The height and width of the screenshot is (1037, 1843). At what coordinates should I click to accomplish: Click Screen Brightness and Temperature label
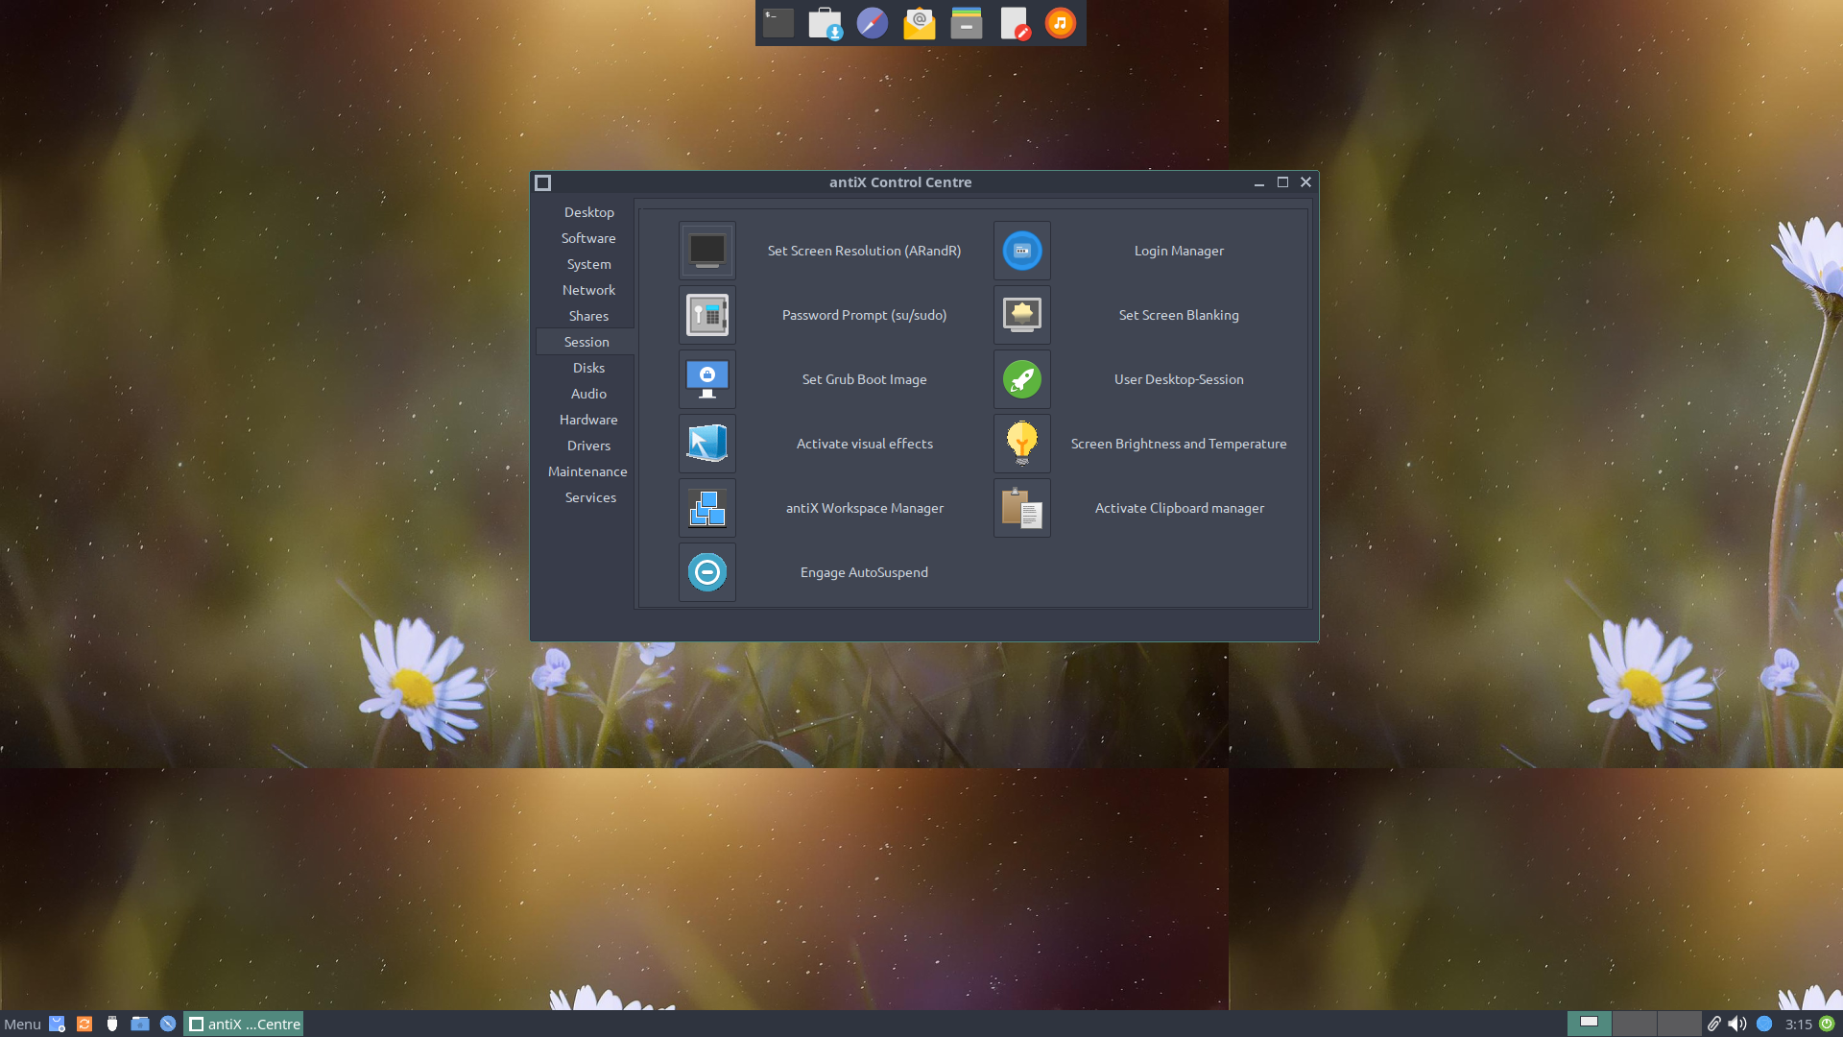[1179, 444]
